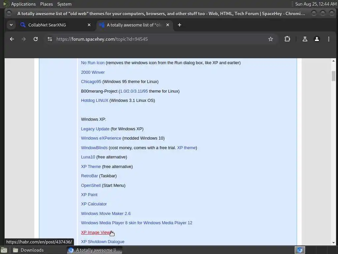The width and height of the screenshot is (338, 254).
Task: Open the B00merang 1.0 theme link
Action: pos(123,91)
